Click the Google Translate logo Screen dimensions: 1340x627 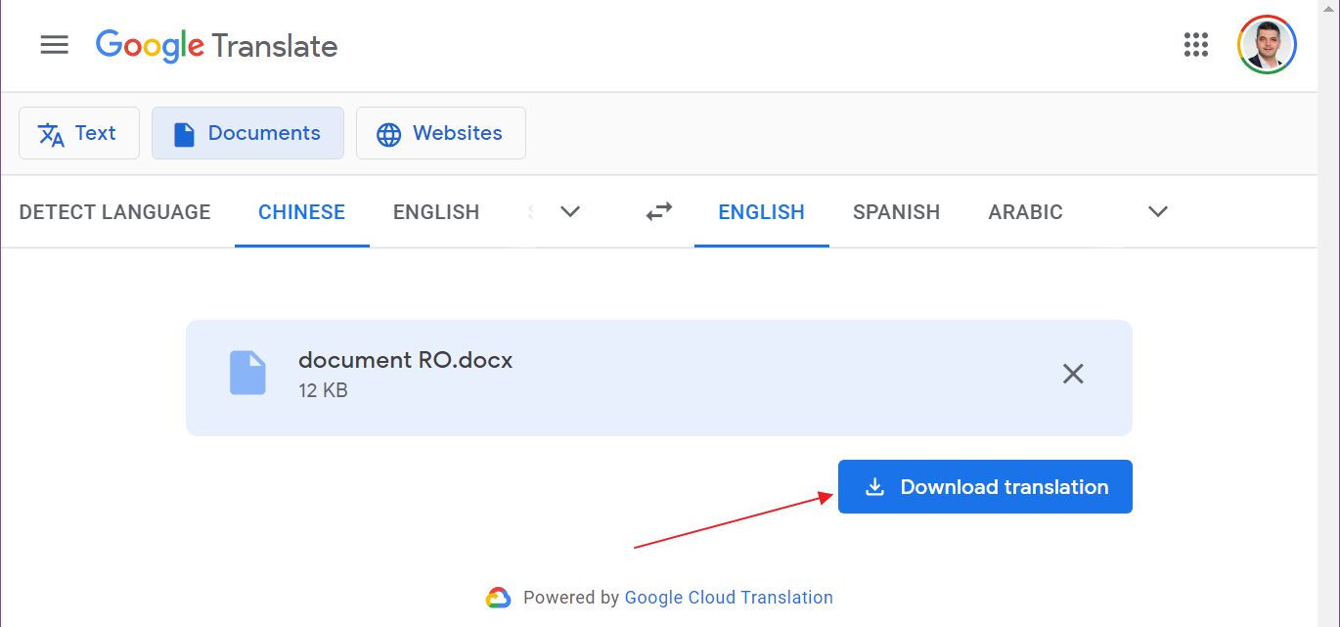click(x=215, y=45)
